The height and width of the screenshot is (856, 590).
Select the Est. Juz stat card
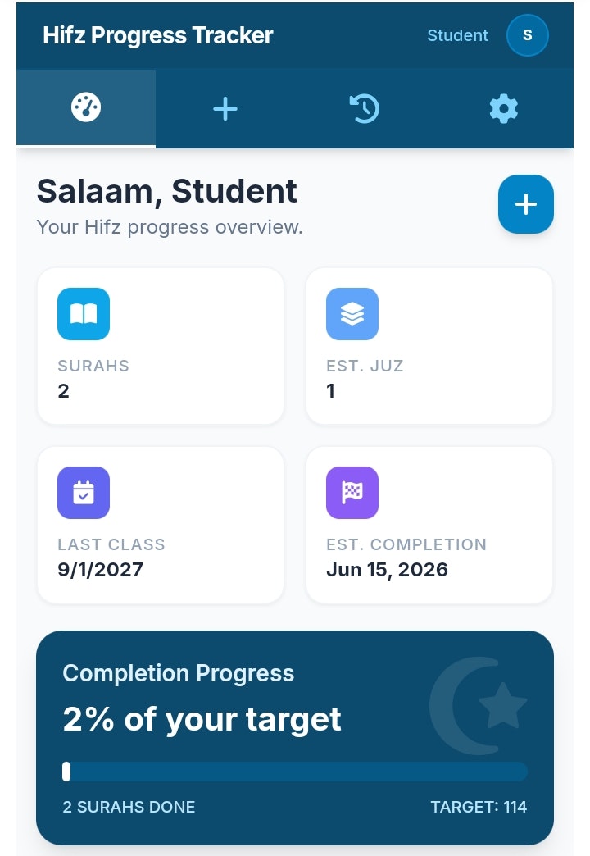(429, 344)
